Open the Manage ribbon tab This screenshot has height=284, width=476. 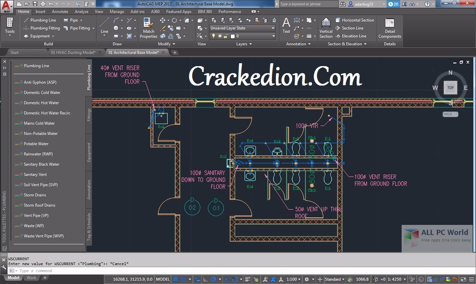pos(117,12)
